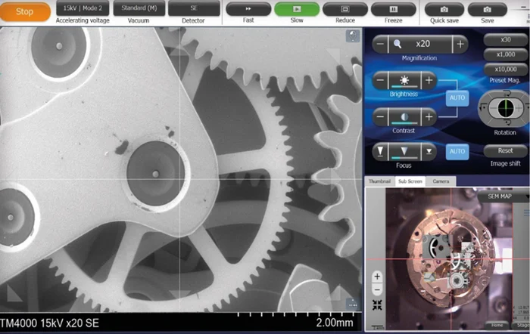Viewport: 530px width, 334px height.
Task: Select the Sub Screen tab
Action: click(x=410, y=181)
